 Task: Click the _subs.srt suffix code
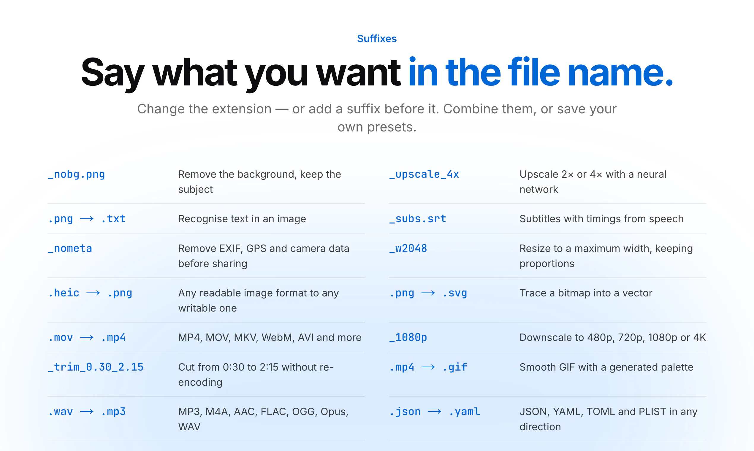[x=418, y=219]
